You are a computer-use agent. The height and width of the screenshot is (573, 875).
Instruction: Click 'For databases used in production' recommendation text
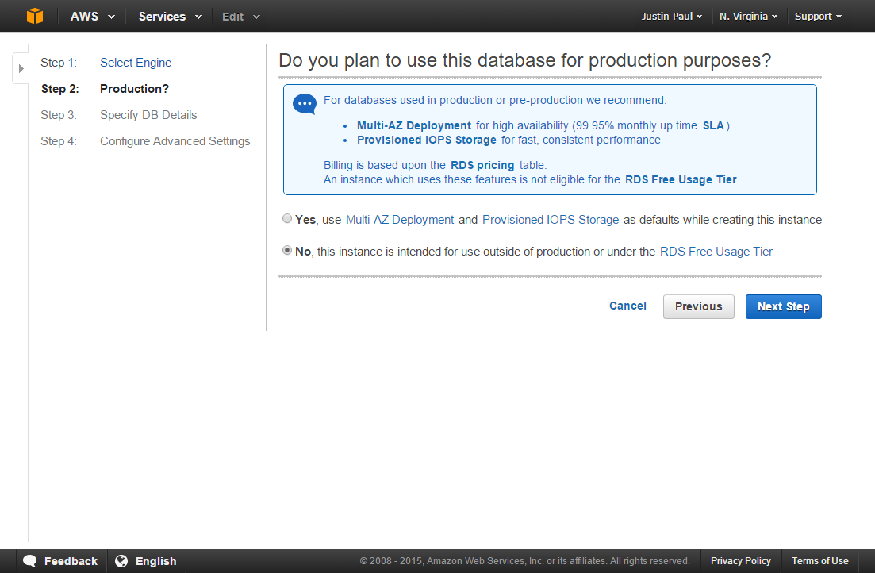click(x=495, y=101)
